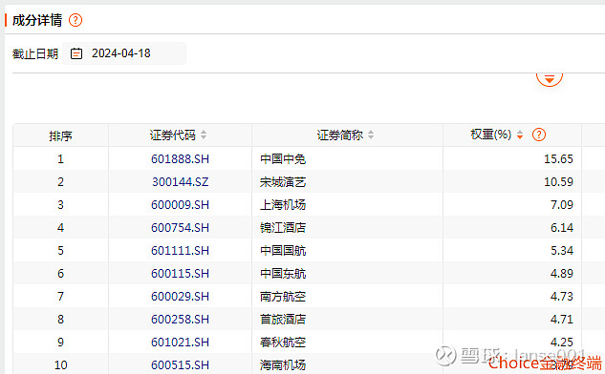
Task: Open stock code 601111.SH
Action: tap(180, 250)
